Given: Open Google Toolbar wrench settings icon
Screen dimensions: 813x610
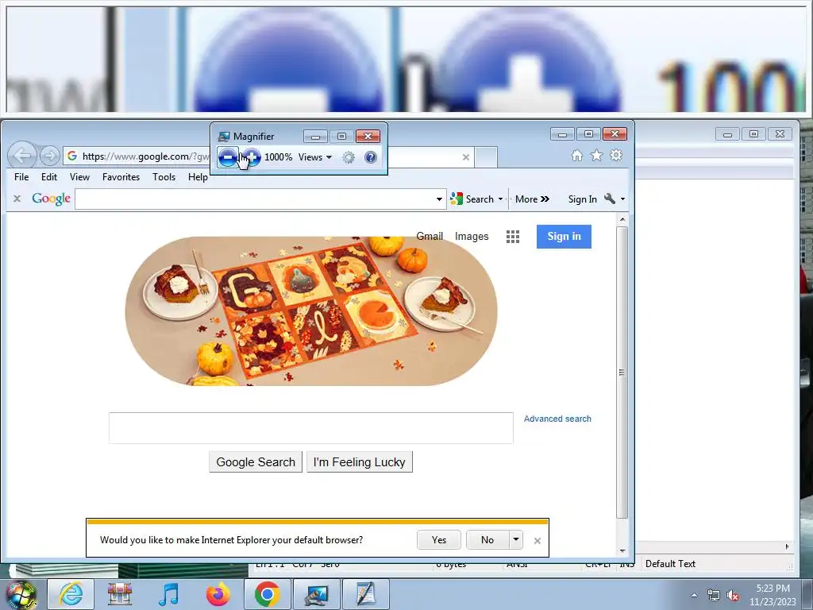Looking at the screenshot, I should coord(610,199).
